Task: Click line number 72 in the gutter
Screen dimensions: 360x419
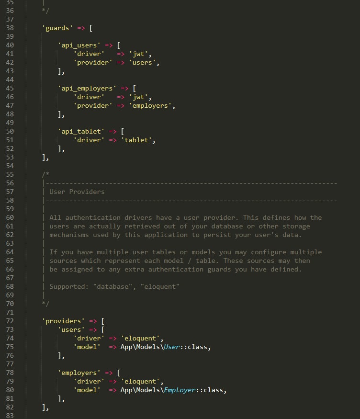Action: click(10, 321)
